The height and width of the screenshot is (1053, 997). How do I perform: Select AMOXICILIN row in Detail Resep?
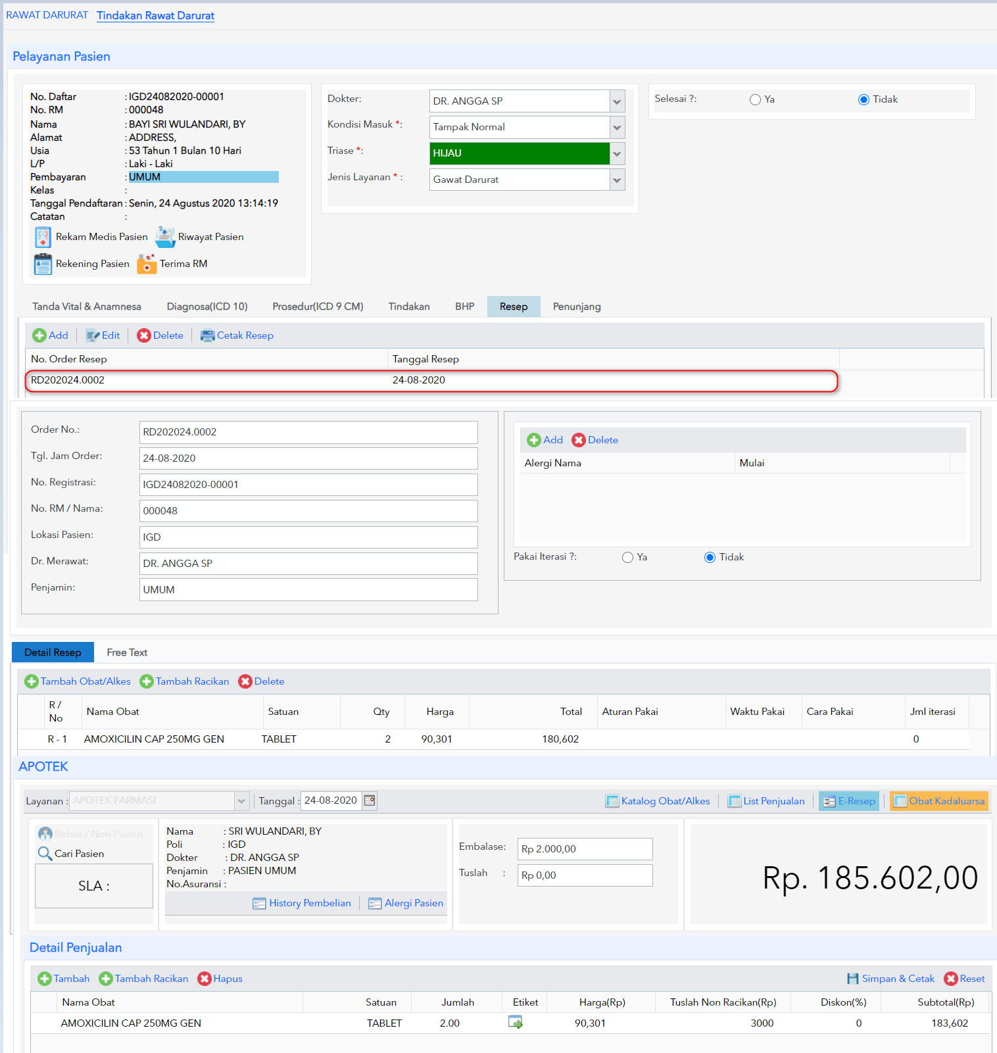point(493,739)
